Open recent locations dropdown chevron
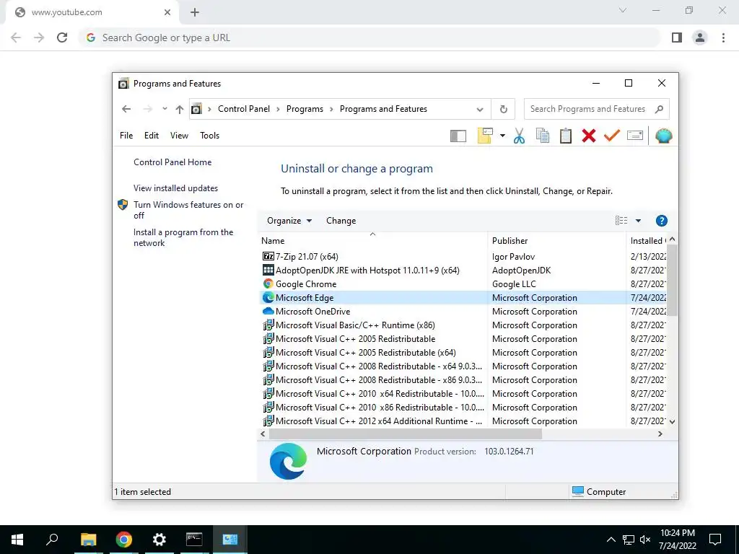 coord(165,109)
